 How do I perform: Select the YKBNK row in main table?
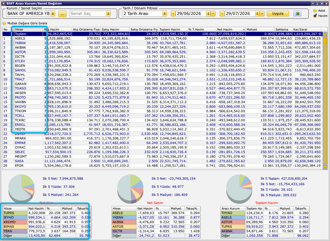[x=162, y=43]
